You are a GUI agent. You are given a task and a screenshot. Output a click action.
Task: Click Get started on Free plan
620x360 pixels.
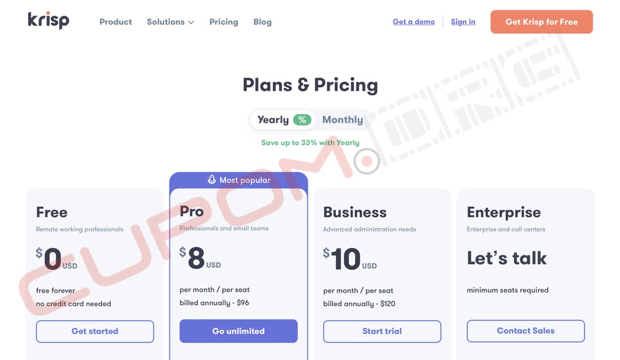coord(95,331)
